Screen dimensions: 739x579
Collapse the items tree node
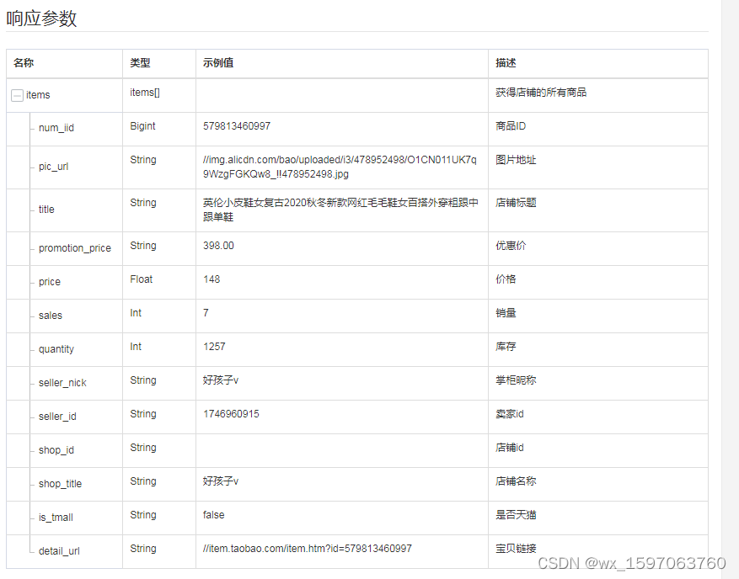pos(17,96)
